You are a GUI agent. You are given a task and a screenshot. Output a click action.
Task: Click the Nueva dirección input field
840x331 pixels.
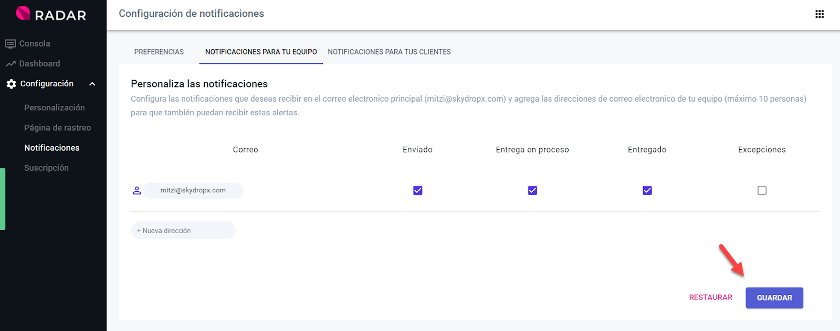pos(183,230)
